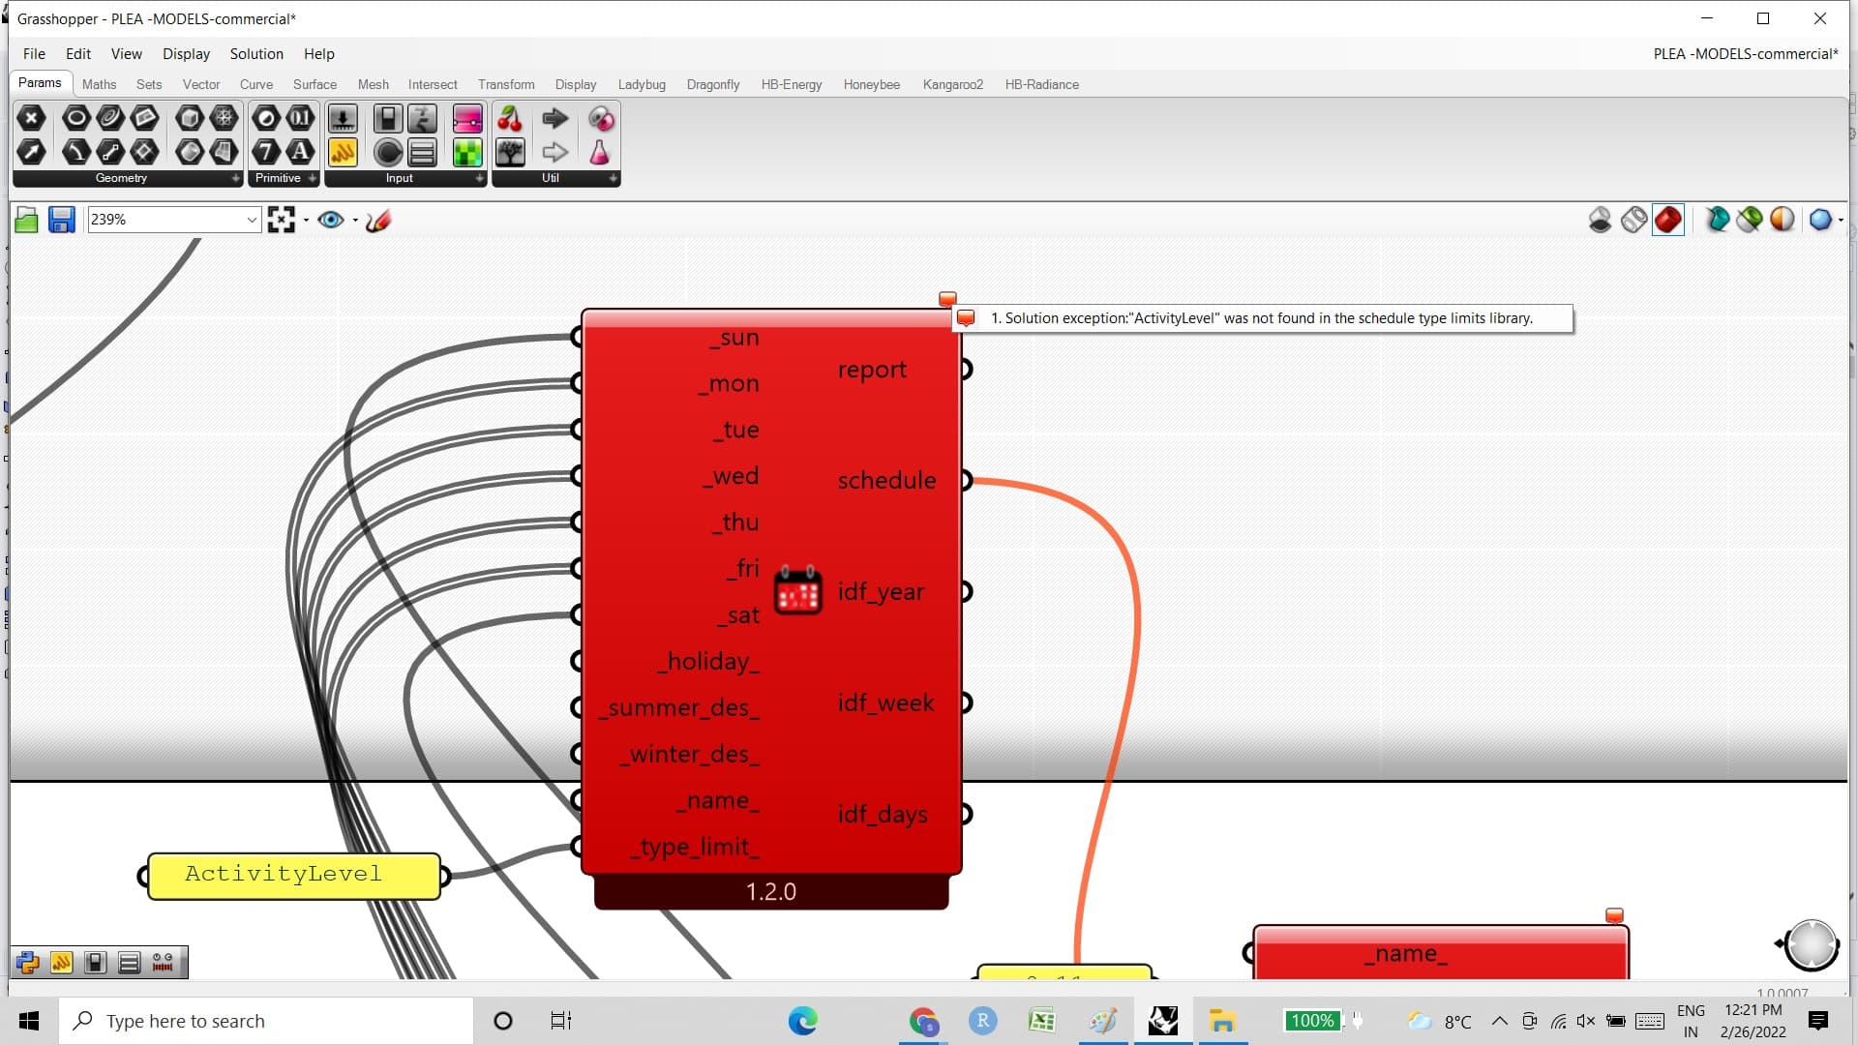1858x1045 pixels.
Task: Click the ActivityLevel yellow panel
Action: click(x=294, y=876)
